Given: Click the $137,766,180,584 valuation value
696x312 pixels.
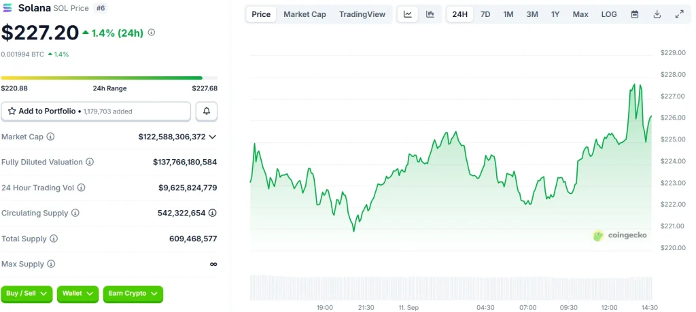Looking at the screenshot, I should (x=185, y=162).
